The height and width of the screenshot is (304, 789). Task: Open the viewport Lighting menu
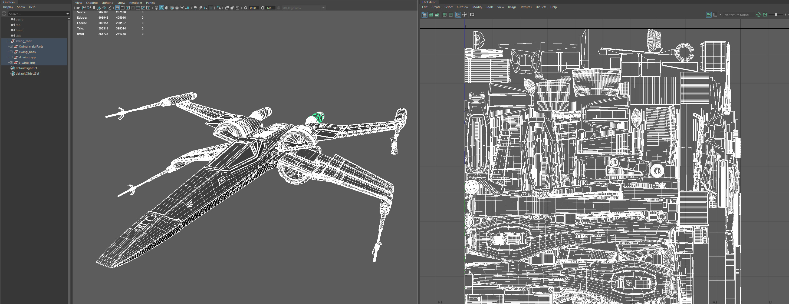[x=107, y=3]
